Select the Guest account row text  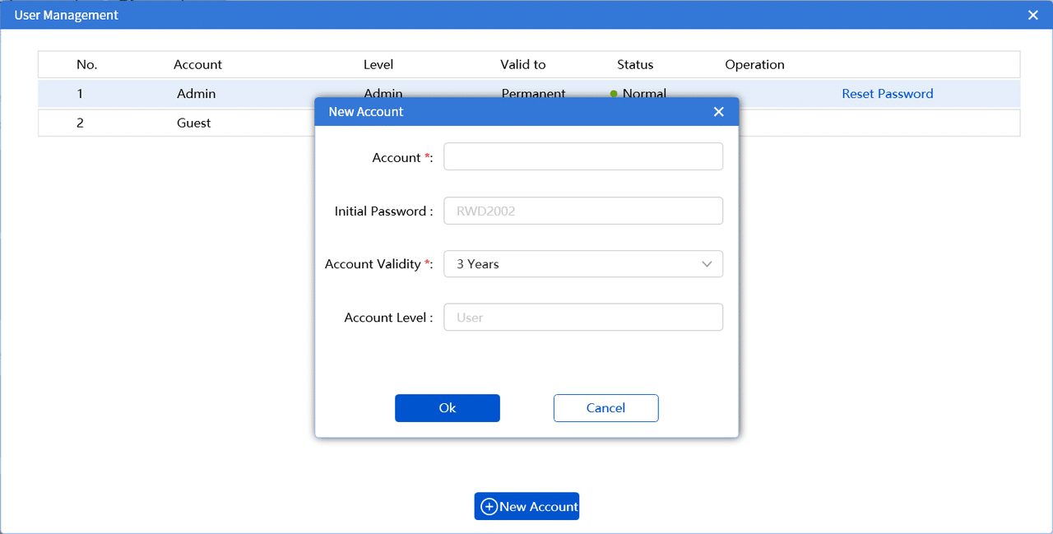(194, 123)
